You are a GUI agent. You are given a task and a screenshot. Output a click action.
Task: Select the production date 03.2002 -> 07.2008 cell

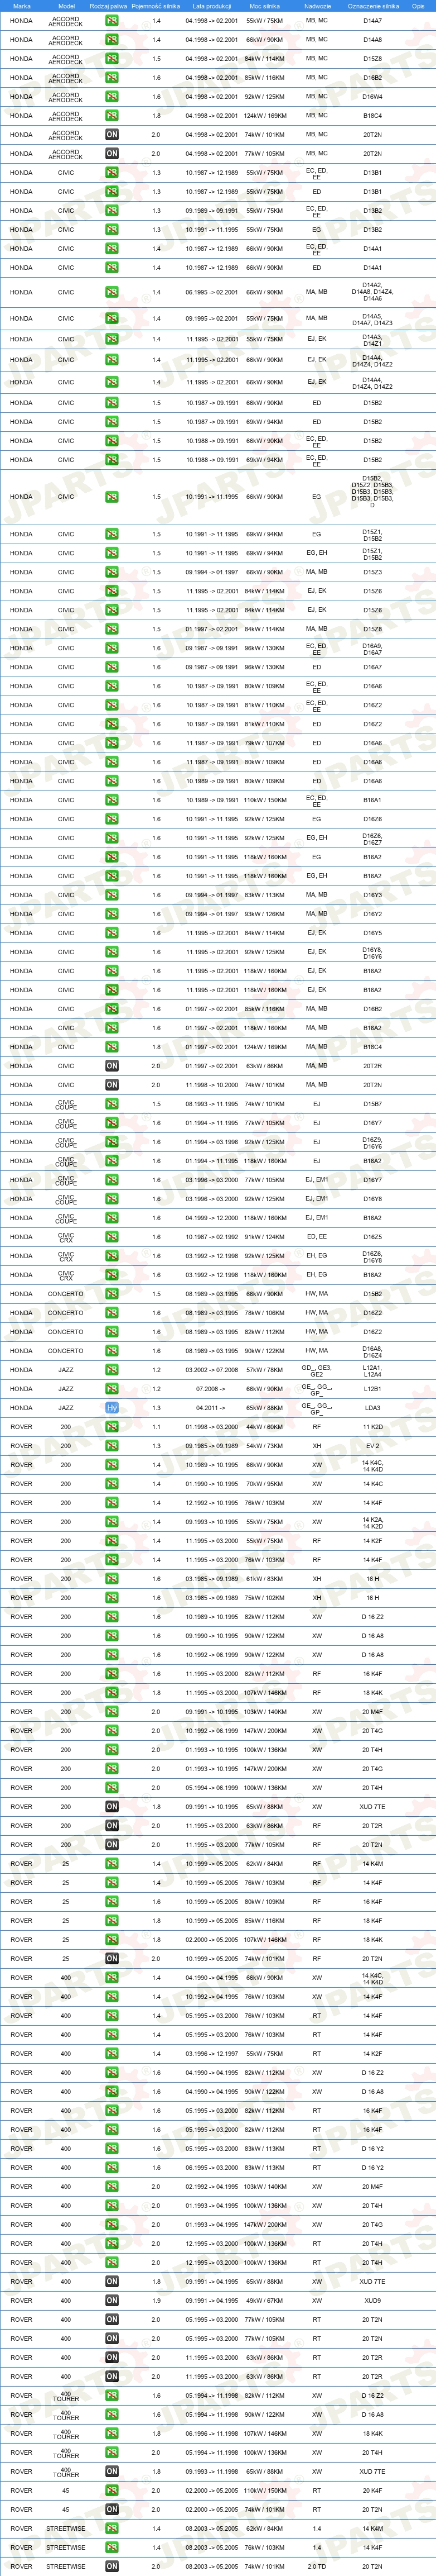(x=211, y=1371)
